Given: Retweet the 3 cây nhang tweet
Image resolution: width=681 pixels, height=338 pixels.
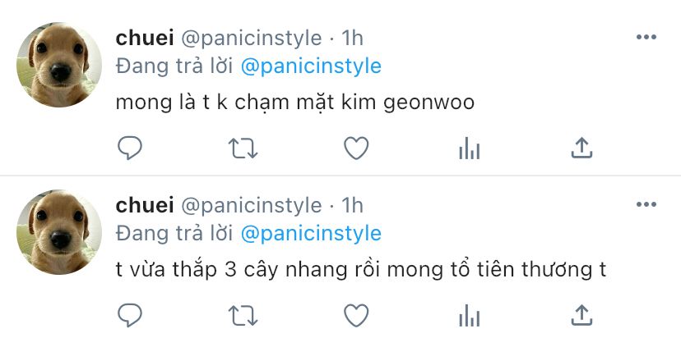Looking at the screenshot, I should click(243, 315).
